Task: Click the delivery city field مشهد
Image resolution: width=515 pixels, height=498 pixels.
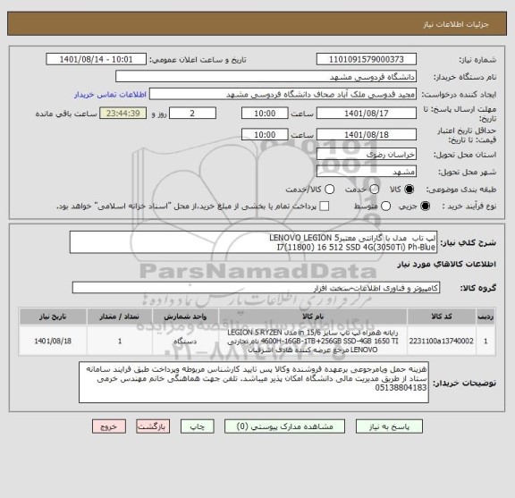Action: click(367, 172)
